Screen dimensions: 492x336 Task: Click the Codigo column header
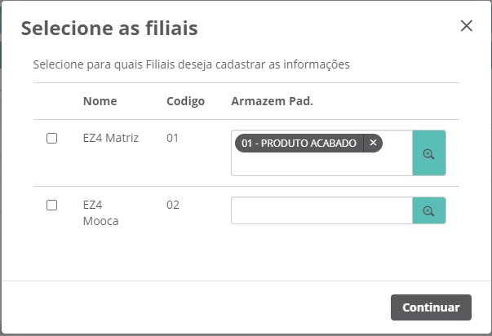coord(185,101)
